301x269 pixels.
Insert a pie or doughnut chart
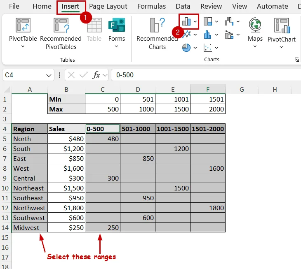click(186, 48)
